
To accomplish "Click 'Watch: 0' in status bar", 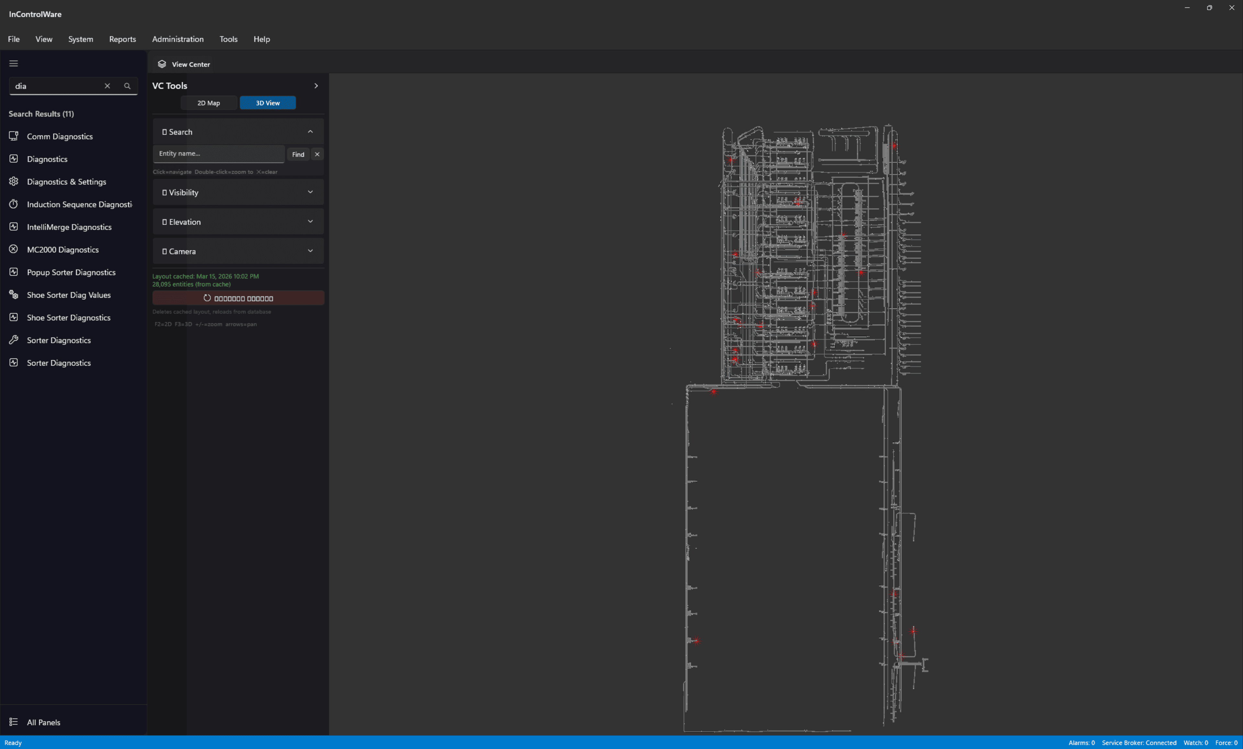I will (1196, 743).
